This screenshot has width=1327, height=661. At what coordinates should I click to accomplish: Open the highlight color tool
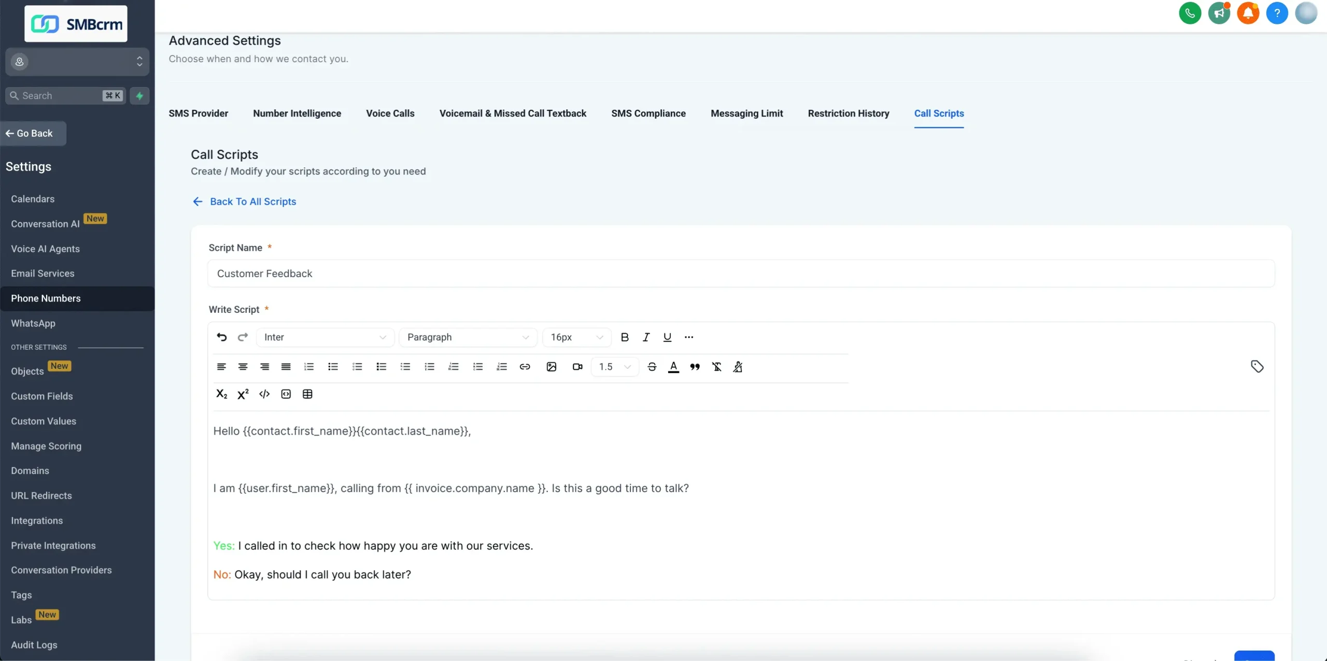point(738,367)
